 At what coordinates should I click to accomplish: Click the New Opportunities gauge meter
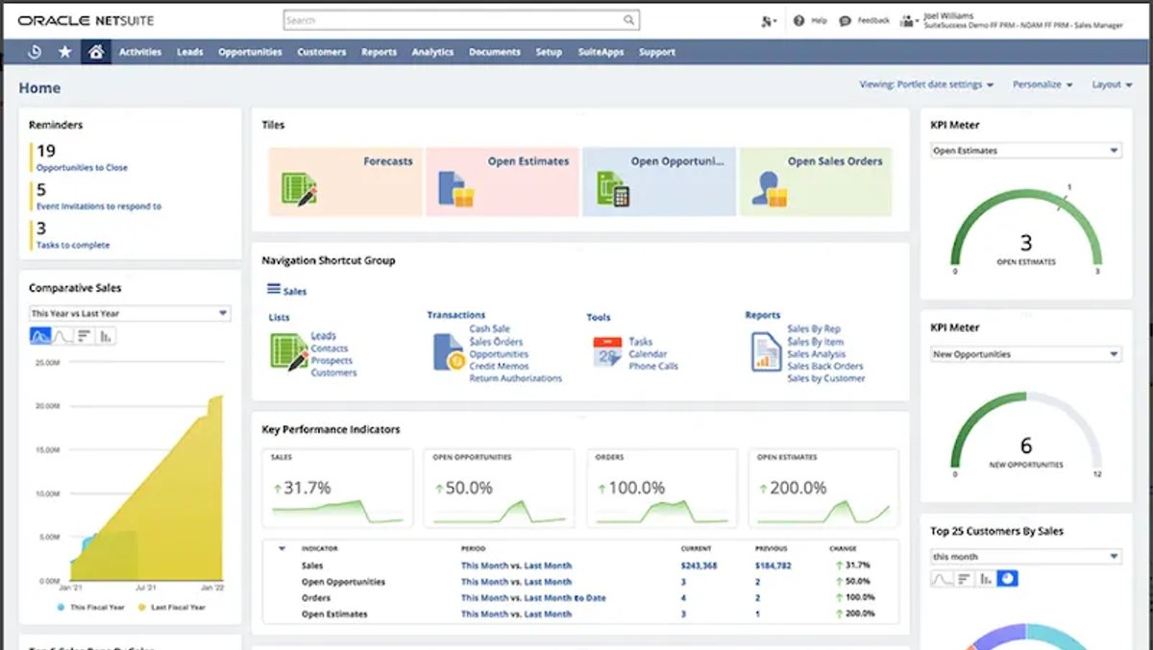1026,432
